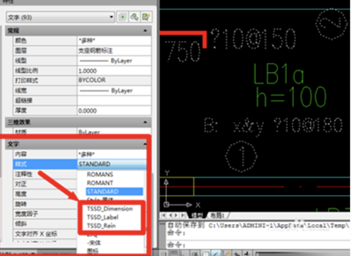This screenshot has width=351, height=256.
Task: Choose TSSD_Dimension text style
Action: point(110,208)
